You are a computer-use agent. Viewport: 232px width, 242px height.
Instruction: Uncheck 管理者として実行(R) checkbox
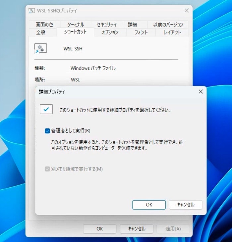47,131
